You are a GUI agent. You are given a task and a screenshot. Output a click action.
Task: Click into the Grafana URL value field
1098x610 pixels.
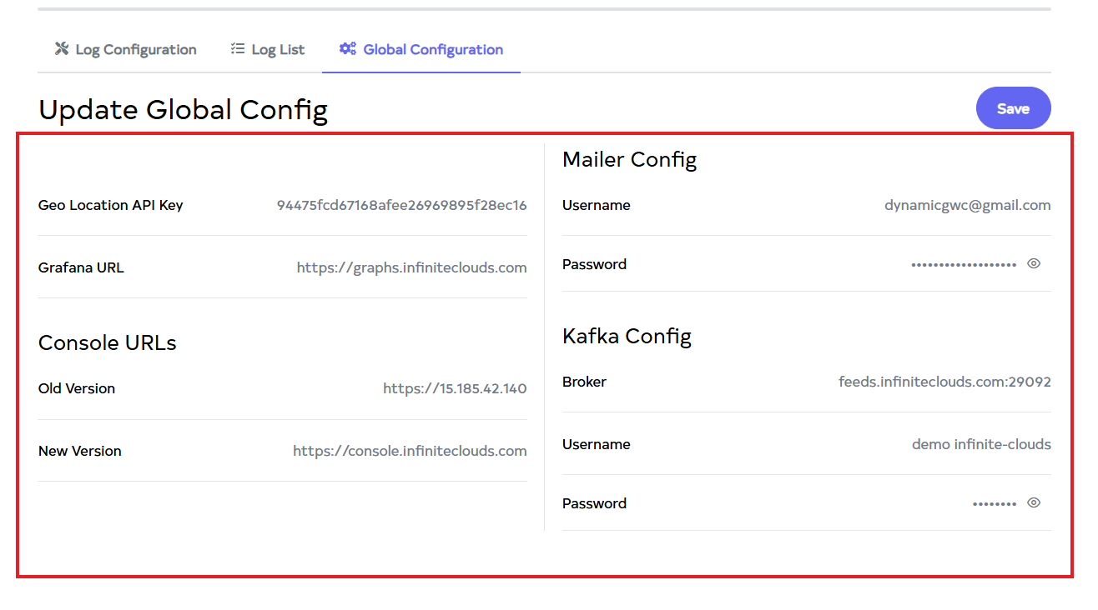(x=411, y=268)
